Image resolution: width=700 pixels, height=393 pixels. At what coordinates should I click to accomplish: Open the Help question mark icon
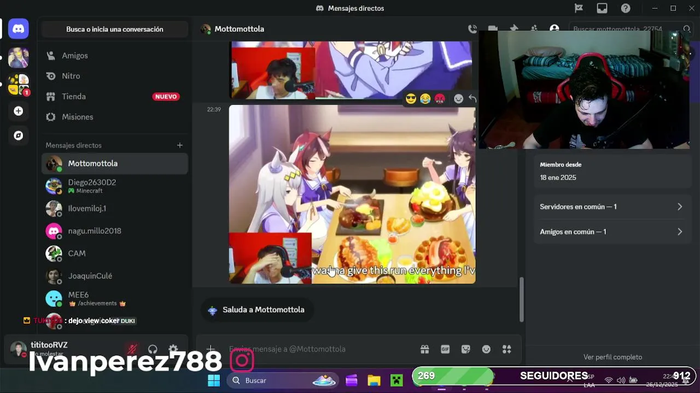point(626,8)
